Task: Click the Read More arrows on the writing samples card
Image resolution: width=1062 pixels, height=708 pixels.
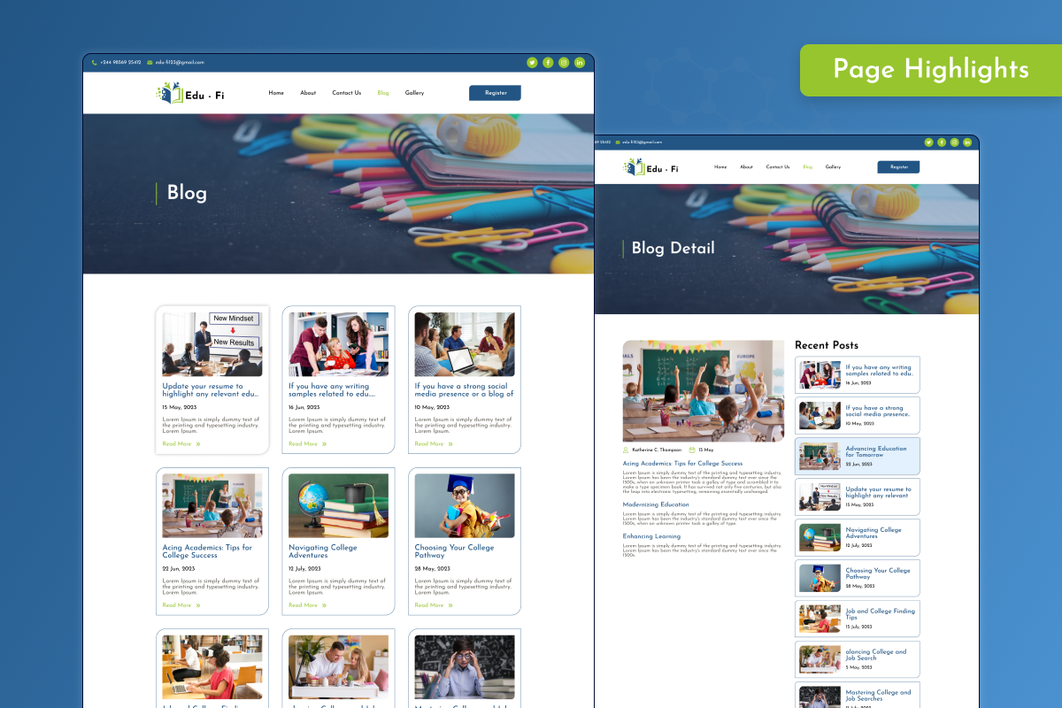Action: 324,444
